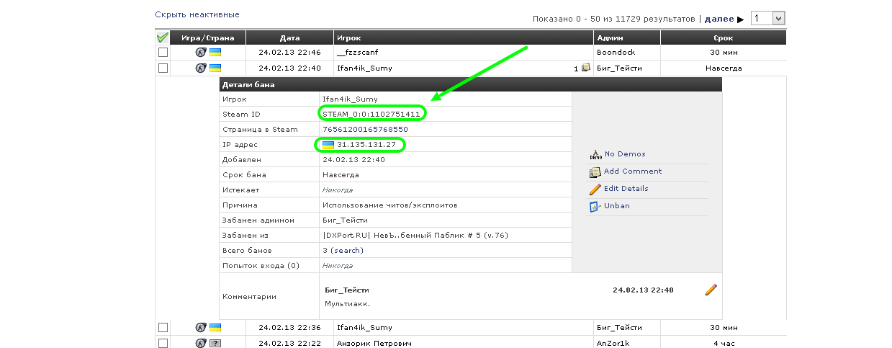
Task: Click the Ukraine flag in the 22:36 row
Action: click(215, 328)
